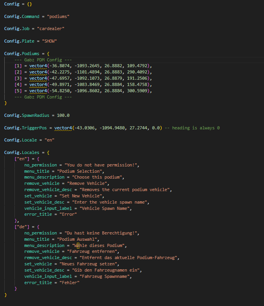
Task: Click the "en" value of Config.Locale
Action: pos(50,140)
